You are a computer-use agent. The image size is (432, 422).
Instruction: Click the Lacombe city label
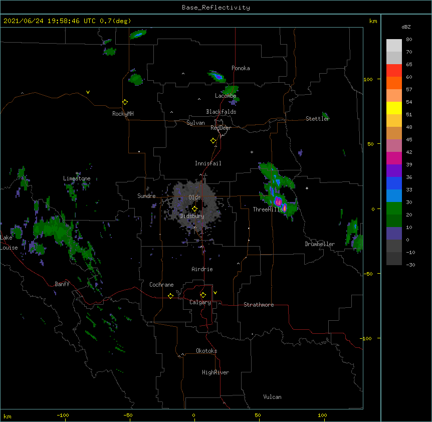tap(226, 96)
